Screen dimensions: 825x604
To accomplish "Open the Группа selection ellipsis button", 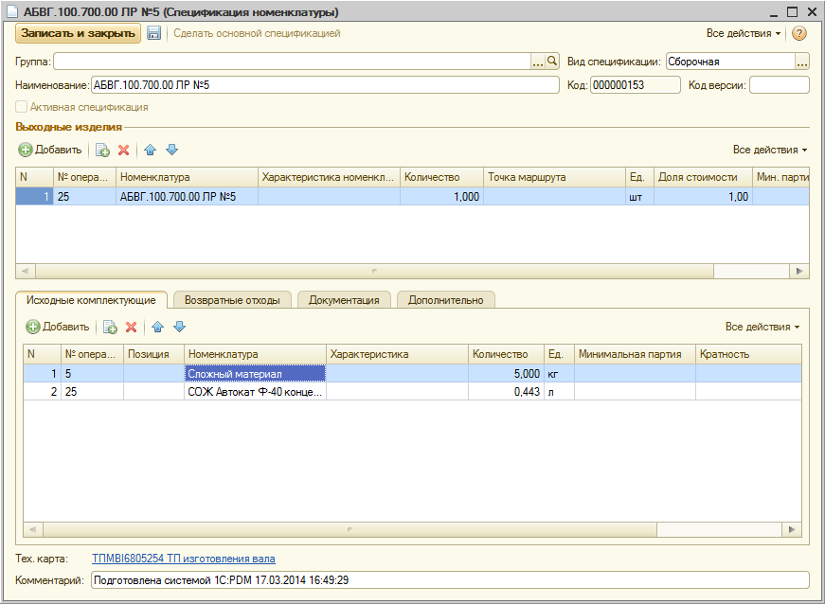I will 537,62.
